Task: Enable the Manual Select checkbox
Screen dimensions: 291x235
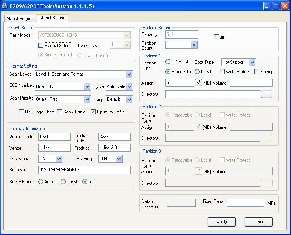Action: 41,46
